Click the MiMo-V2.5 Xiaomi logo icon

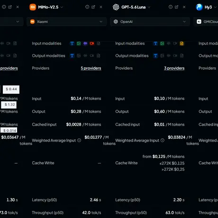33,7
